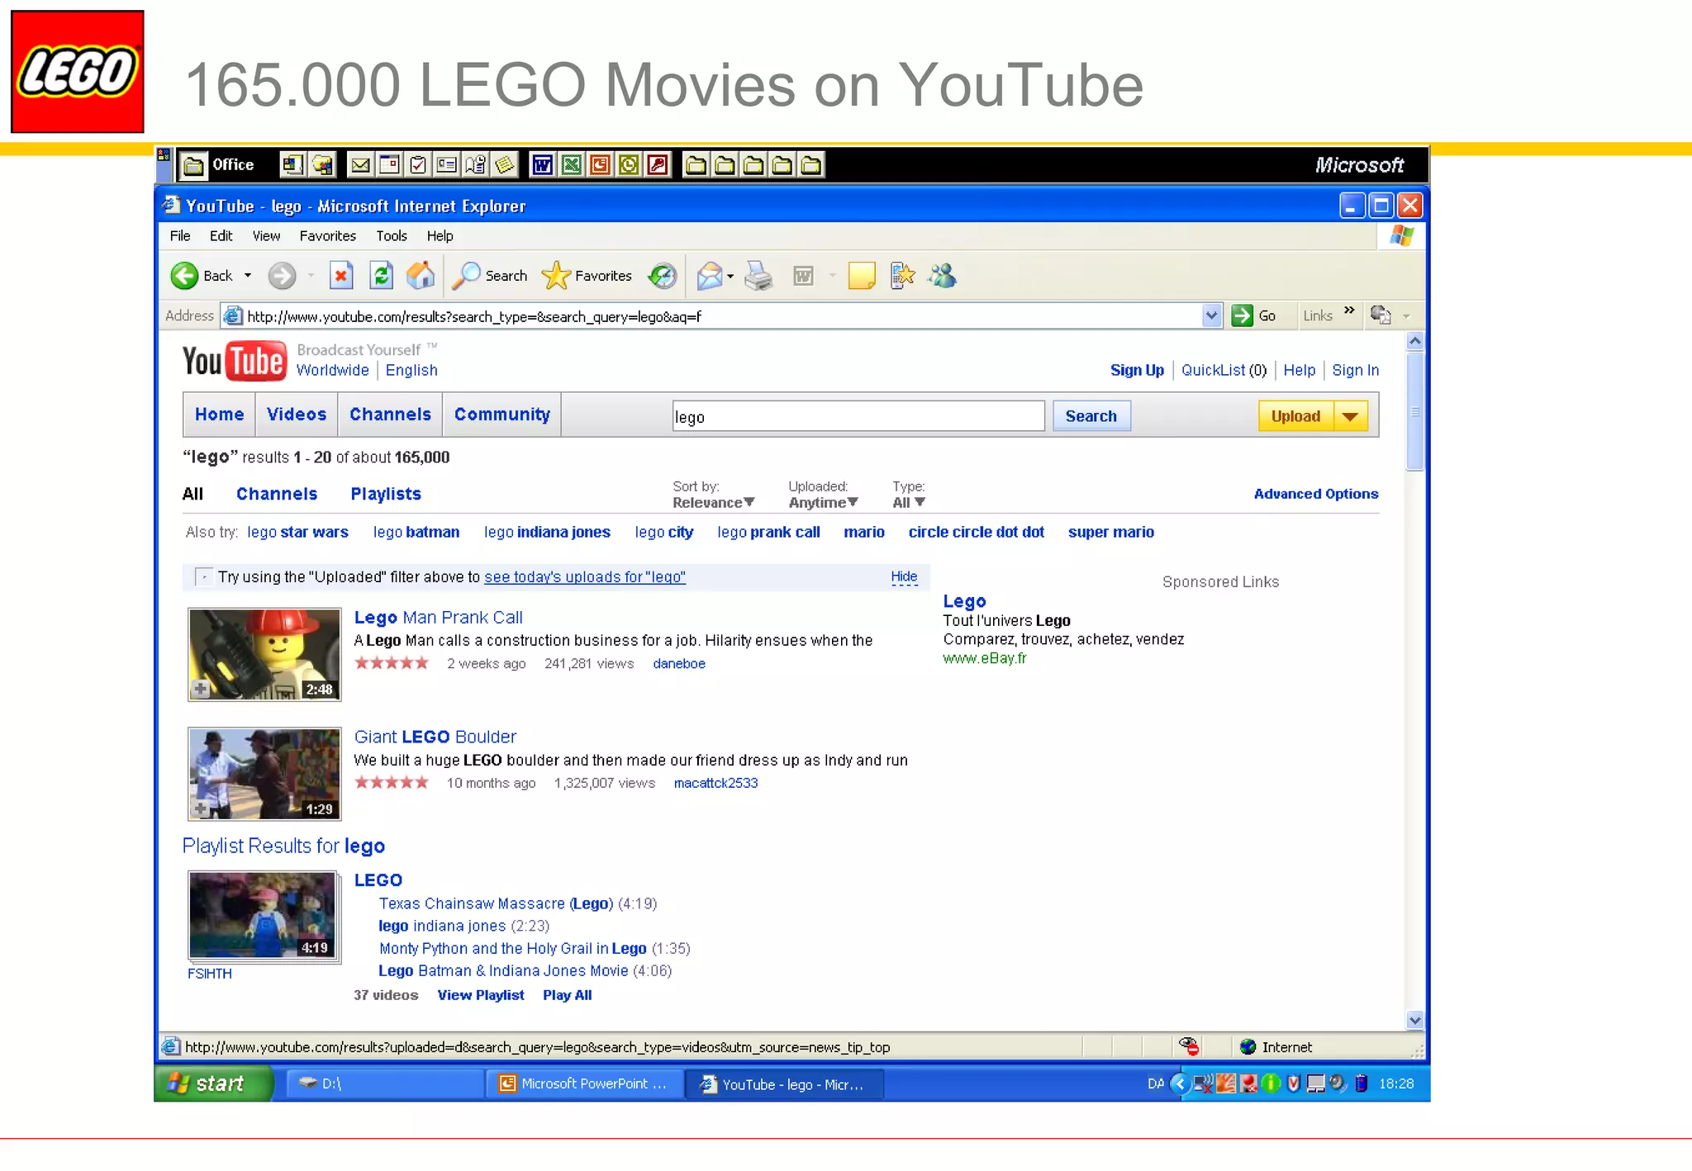The image size is (1692, 1171).
Task: Open the History icon
Action: (662, 276)
